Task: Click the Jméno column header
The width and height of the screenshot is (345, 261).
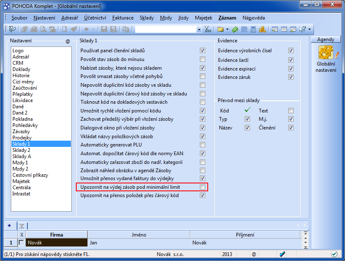Action: (x=139, y=235)
